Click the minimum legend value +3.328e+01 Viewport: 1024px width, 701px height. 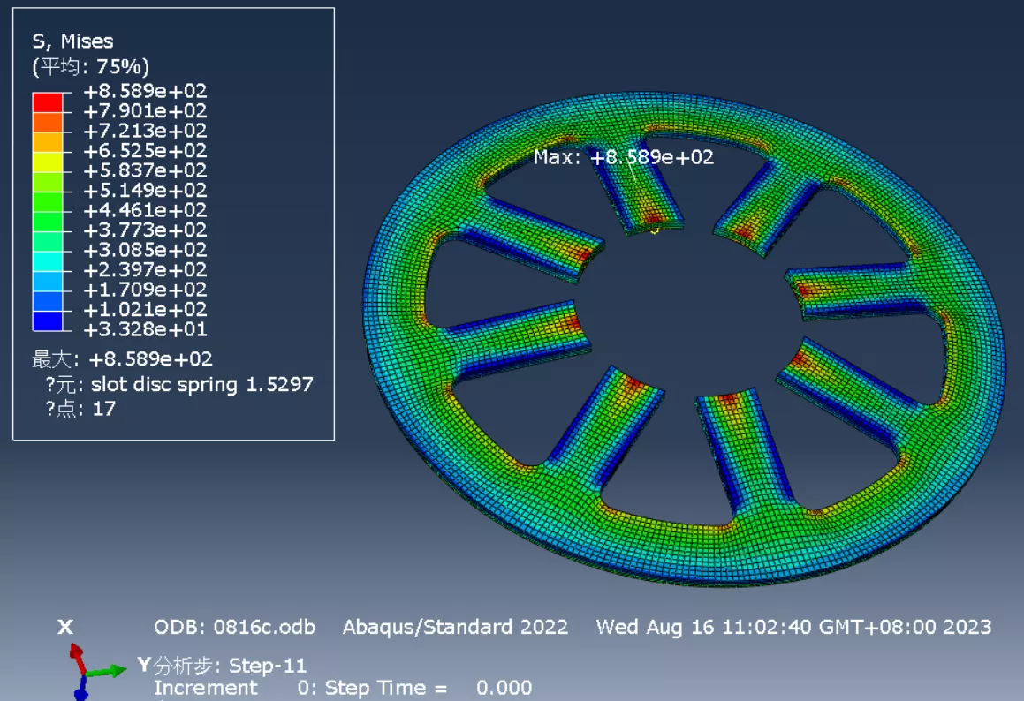pos(145,329)
